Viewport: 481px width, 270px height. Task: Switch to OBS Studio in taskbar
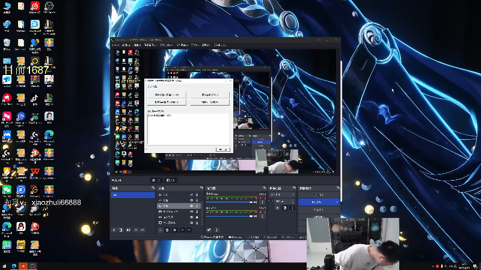(x=32, y=266)
